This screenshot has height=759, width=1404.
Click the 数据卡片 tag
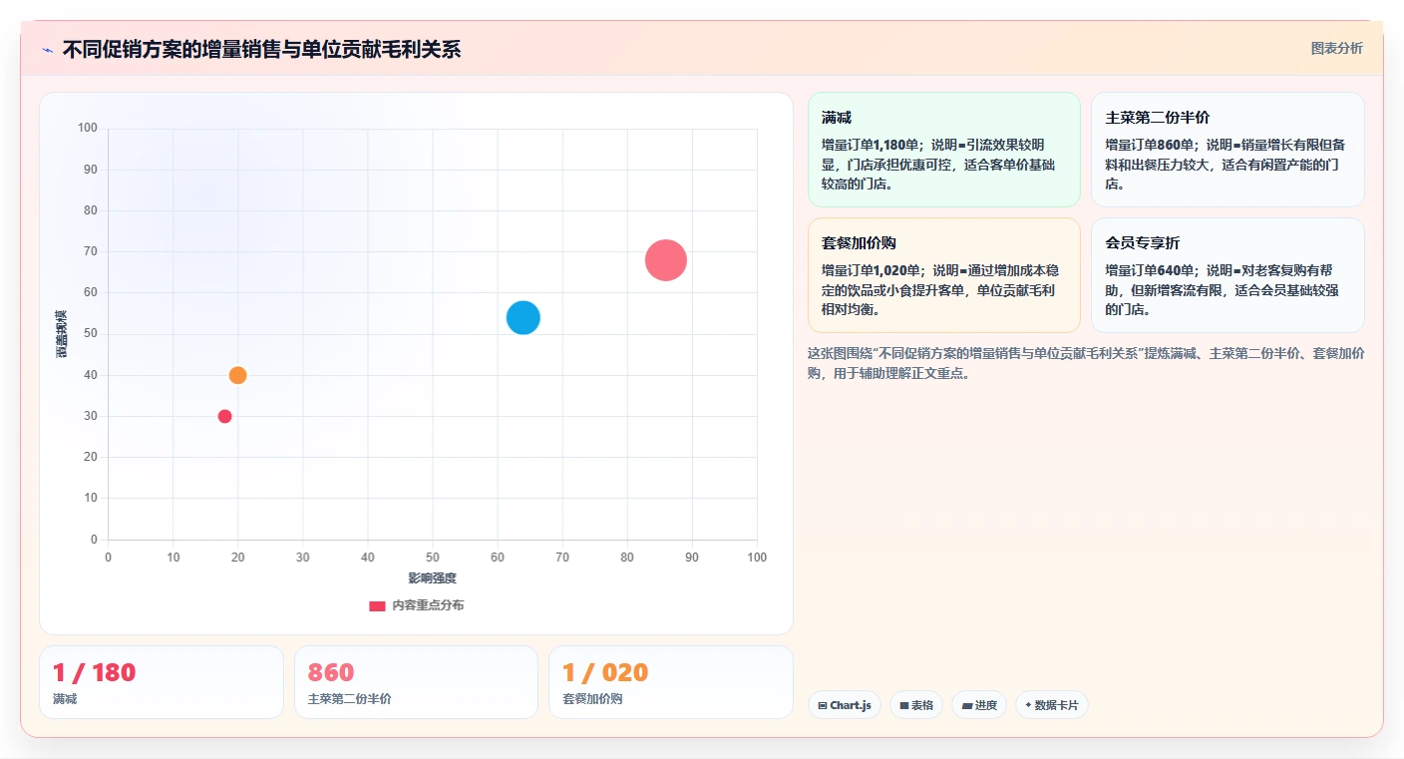(x=1052, y=705)
